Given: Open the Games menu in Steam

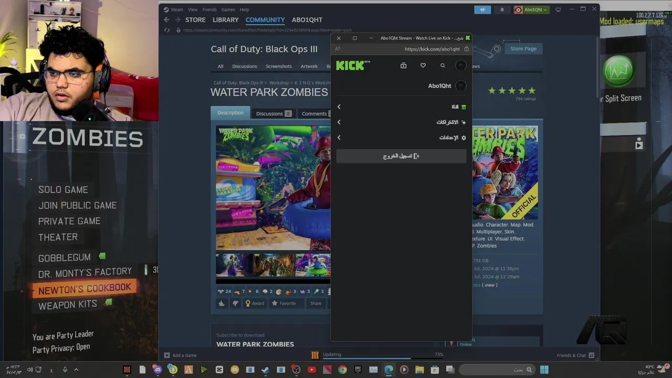Looking at the screenshot, I should coord(228,9).
